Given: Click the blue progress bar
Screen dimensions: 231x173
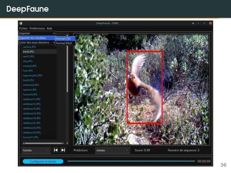Looking at the screenshot, I should (x=131, y=161).
